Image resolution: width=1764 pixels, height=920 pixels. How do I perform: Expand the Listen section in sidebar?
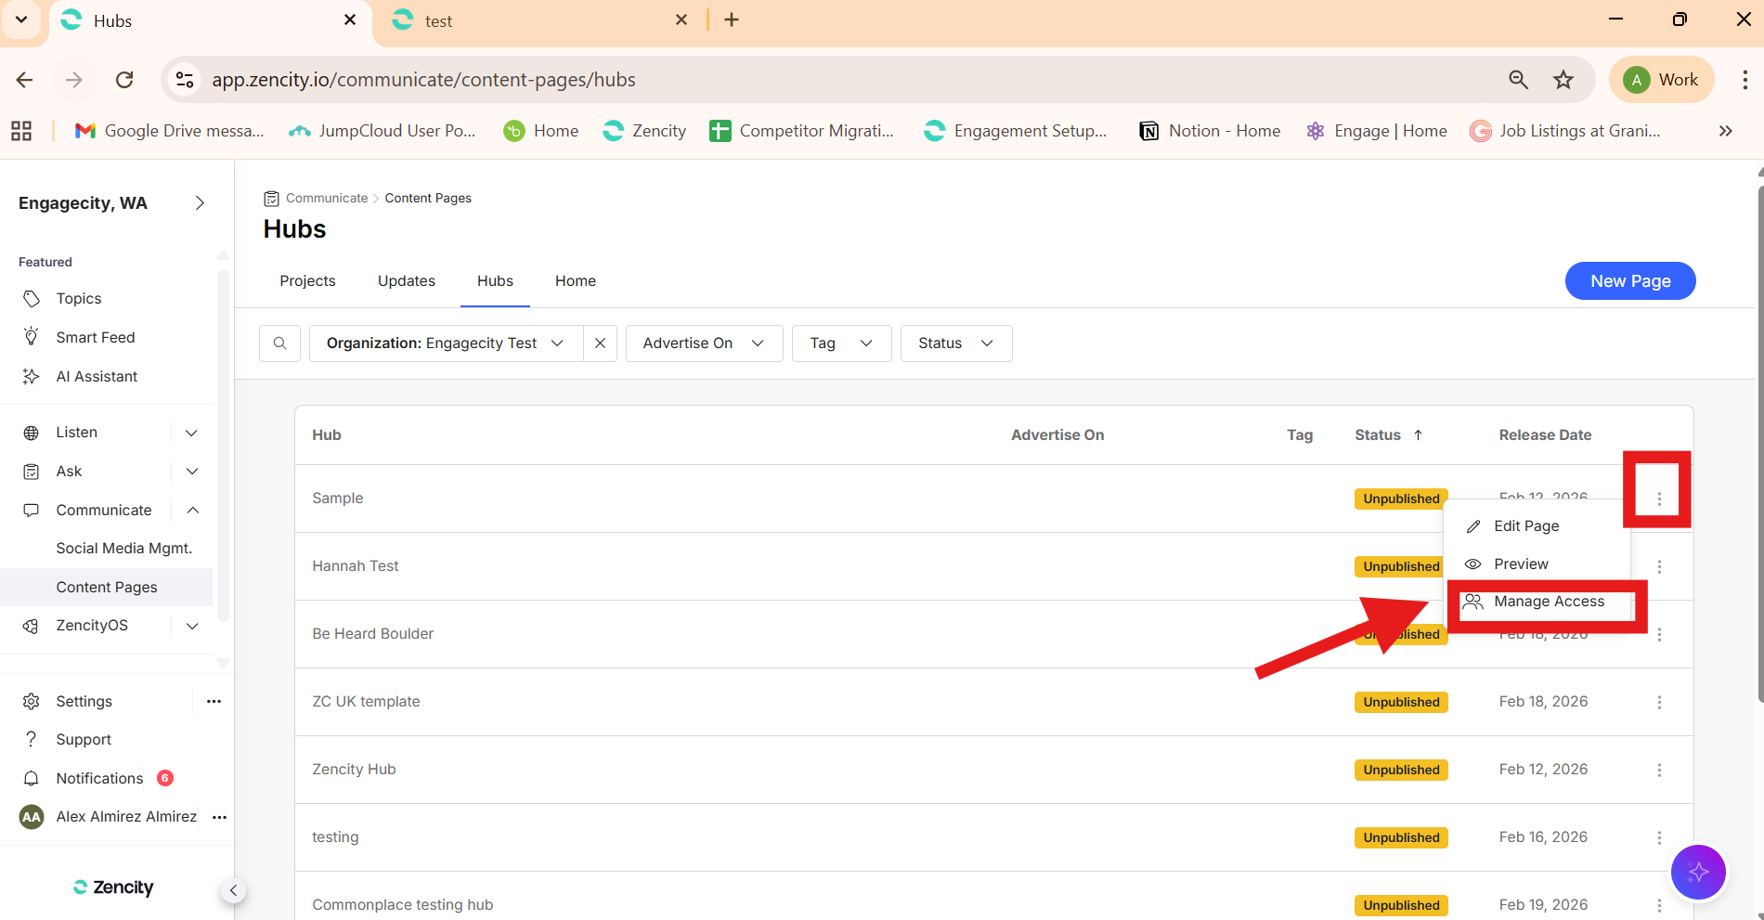pos(191,433)
